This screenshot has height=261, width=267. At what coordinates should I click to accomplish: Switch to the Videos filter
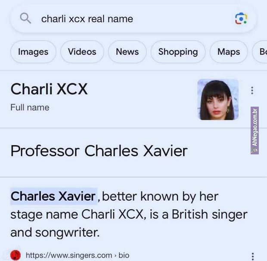point(82,52)
